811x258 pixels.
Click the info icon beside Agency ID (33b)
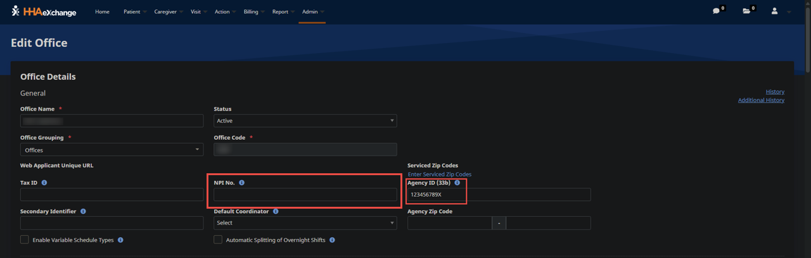(457, 183)
